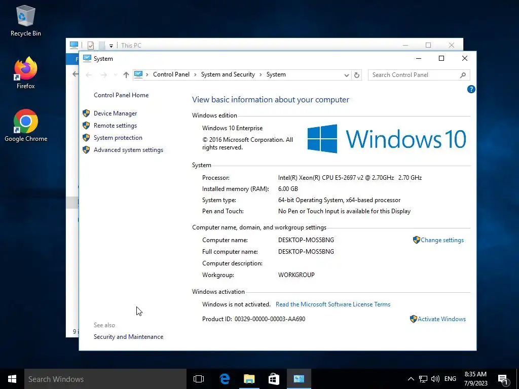The width and height of the screenshot is (519, 389).
Task: Open the network status tray icon
Action: click(x=423, y=379)
